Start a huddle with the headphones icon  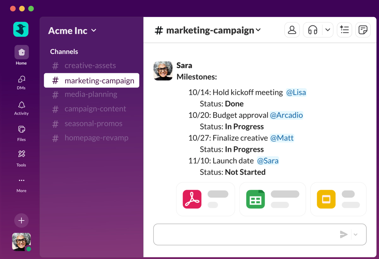(313, 30)
